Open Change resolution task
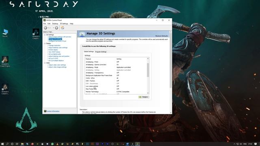This screenshot has height=146, width=260. 54,45
